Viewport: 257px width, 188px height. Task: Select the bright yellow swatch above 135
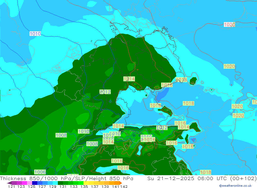[86, 183]
